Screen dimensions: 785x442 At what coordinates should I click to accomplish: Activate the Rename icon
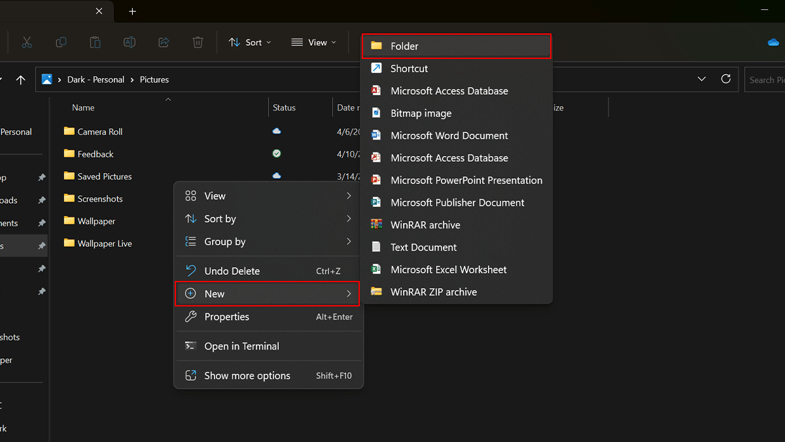(129, 42)
